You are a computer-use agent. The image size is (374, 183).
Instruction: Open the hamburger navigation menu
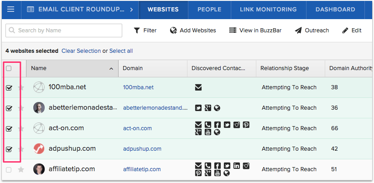click(11, 10)
